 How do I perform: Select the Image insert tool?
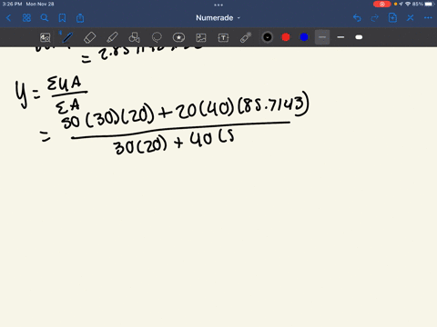click(201, 37)
